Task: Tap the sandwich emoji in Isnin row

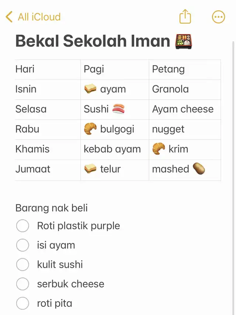Action: (x=90, y=89)
